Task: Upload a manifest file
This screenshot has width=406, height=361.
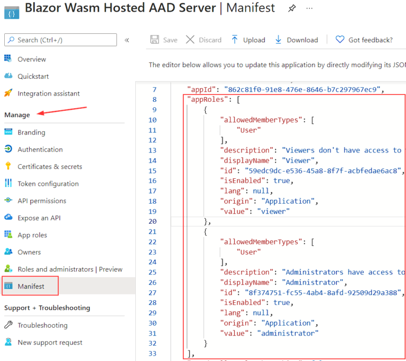Action: coord(248,40)
